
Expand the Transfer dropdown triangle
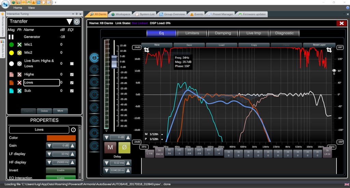[69, 22]
